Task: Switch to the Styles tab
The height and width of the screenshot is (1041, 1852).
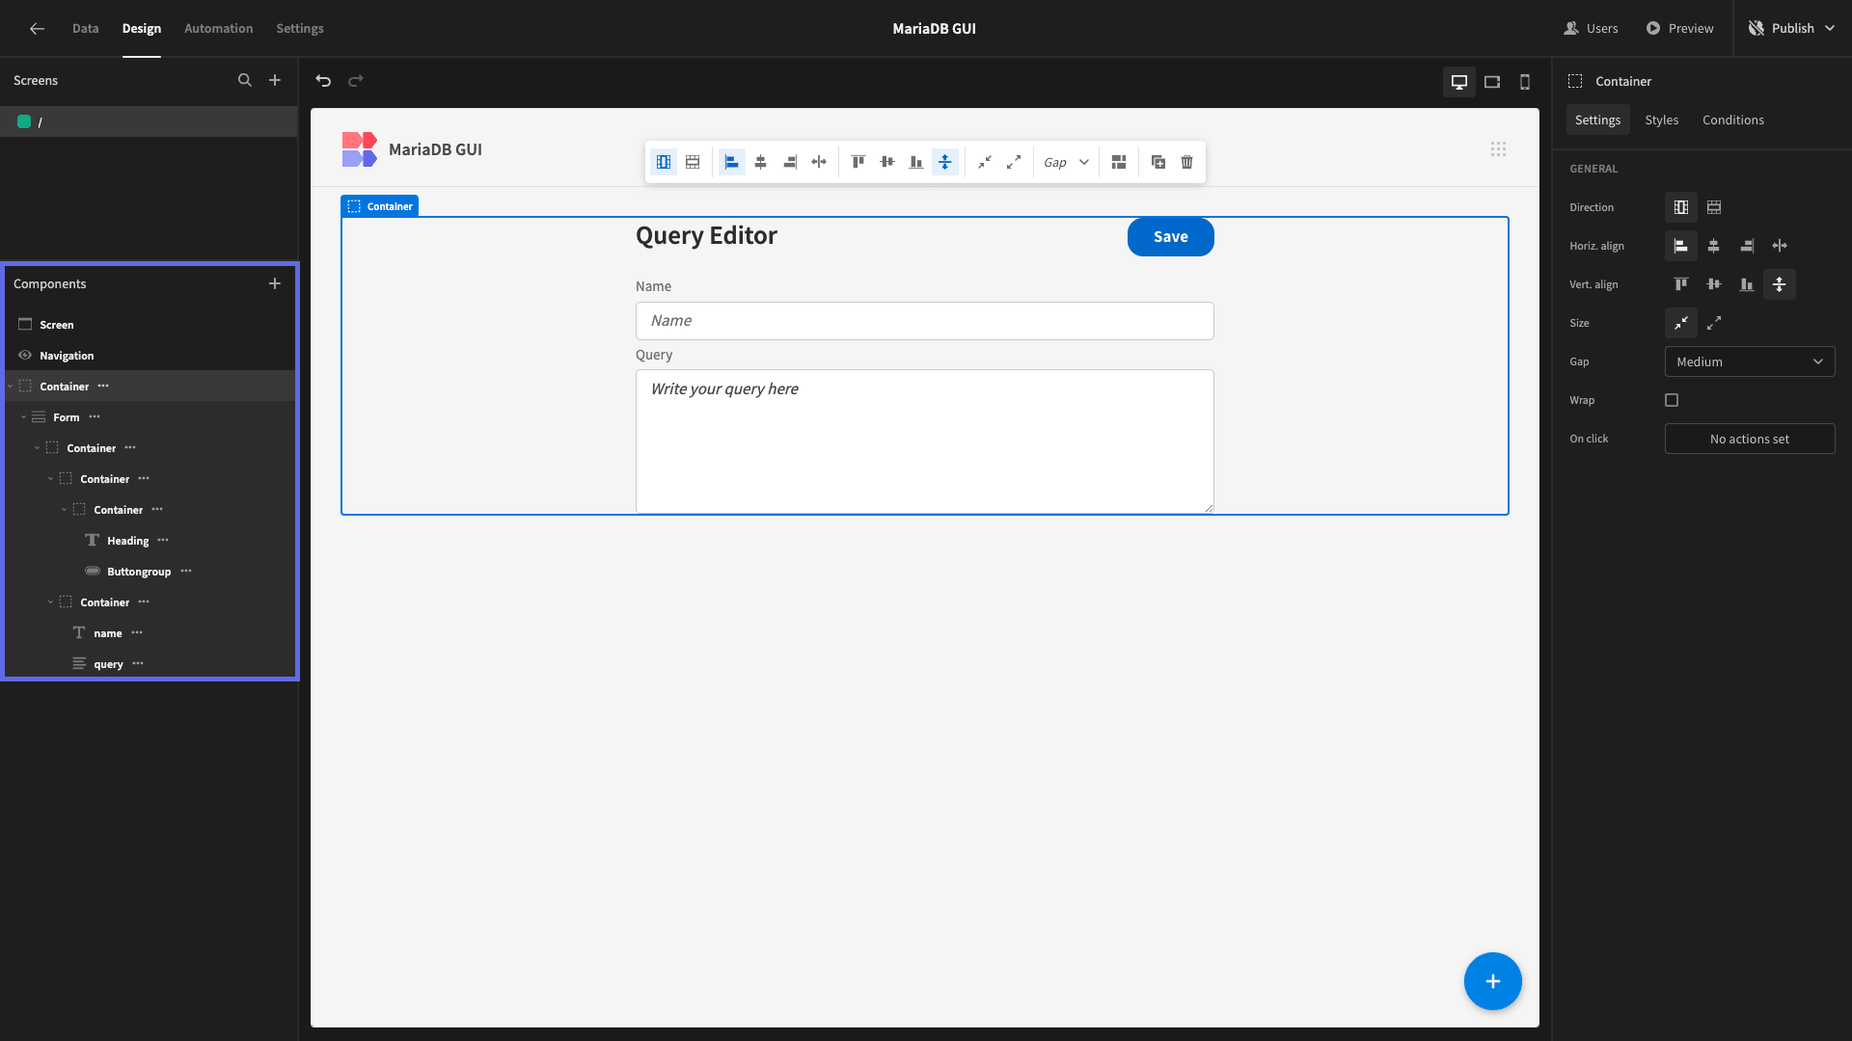Action: coord(1661,120)
